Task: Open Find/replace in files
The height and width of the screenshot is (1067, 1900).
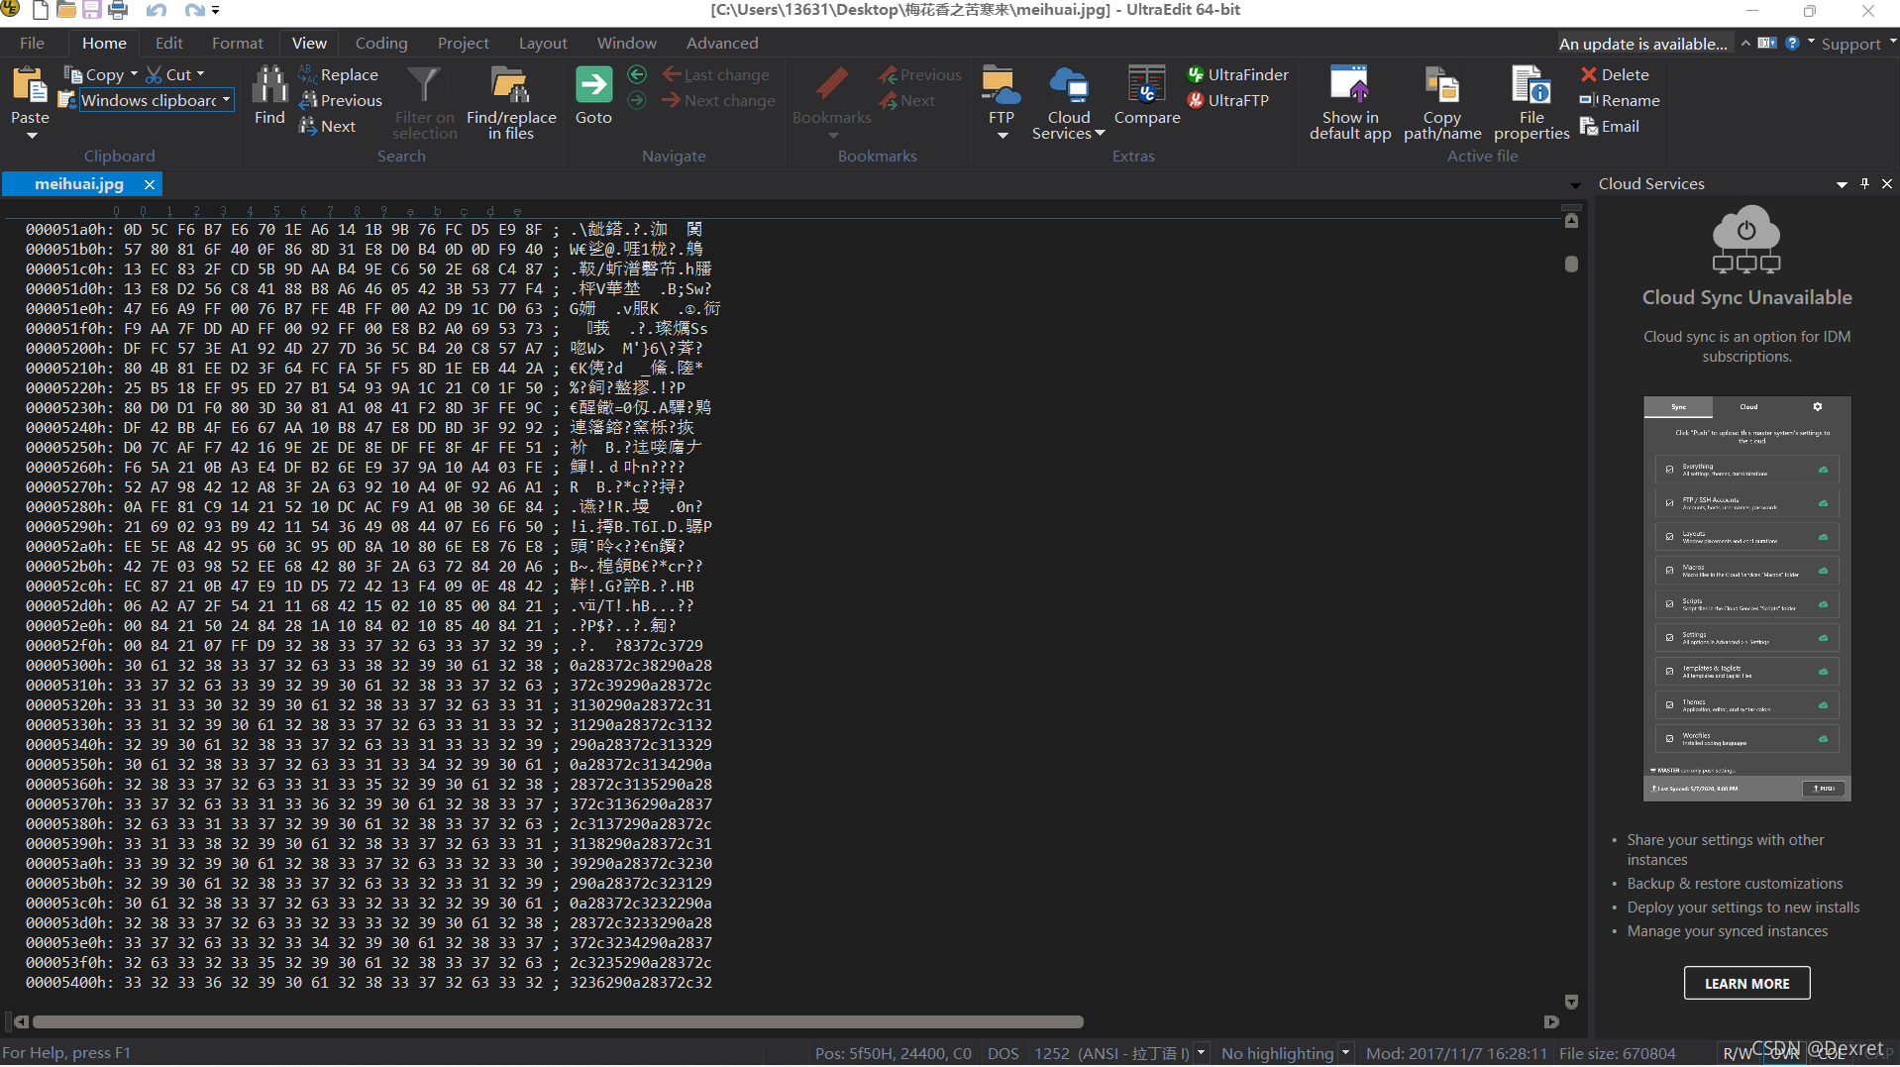Action: (511, 102)
